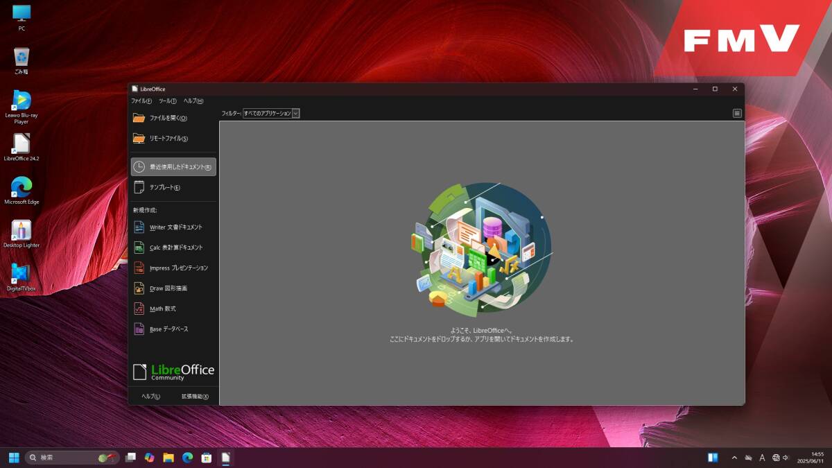Select the LibreOffice 24.2 desktop shortcut

pos(21,147)
